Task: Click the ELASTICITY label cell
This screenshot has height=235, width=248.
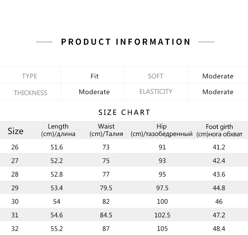Action: click(156, 92)
